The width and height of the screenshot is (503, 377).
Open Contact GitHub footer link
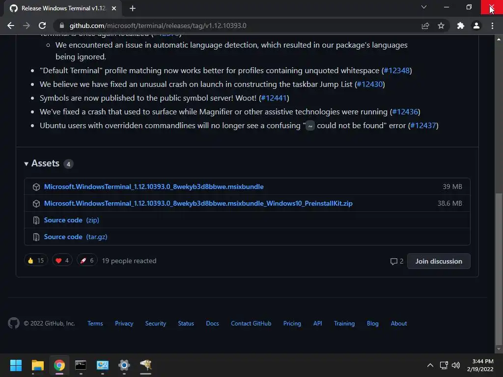[251, 323]
